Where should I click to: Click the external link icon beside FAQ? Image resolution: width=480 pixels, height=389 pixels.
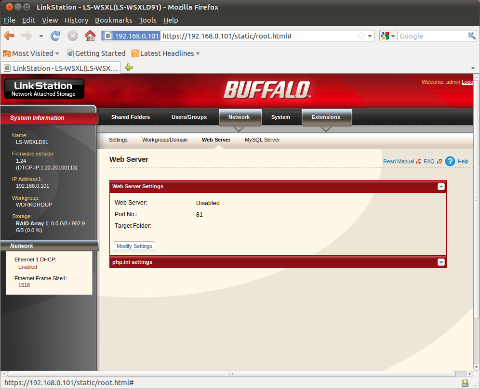tap(440, 162)
